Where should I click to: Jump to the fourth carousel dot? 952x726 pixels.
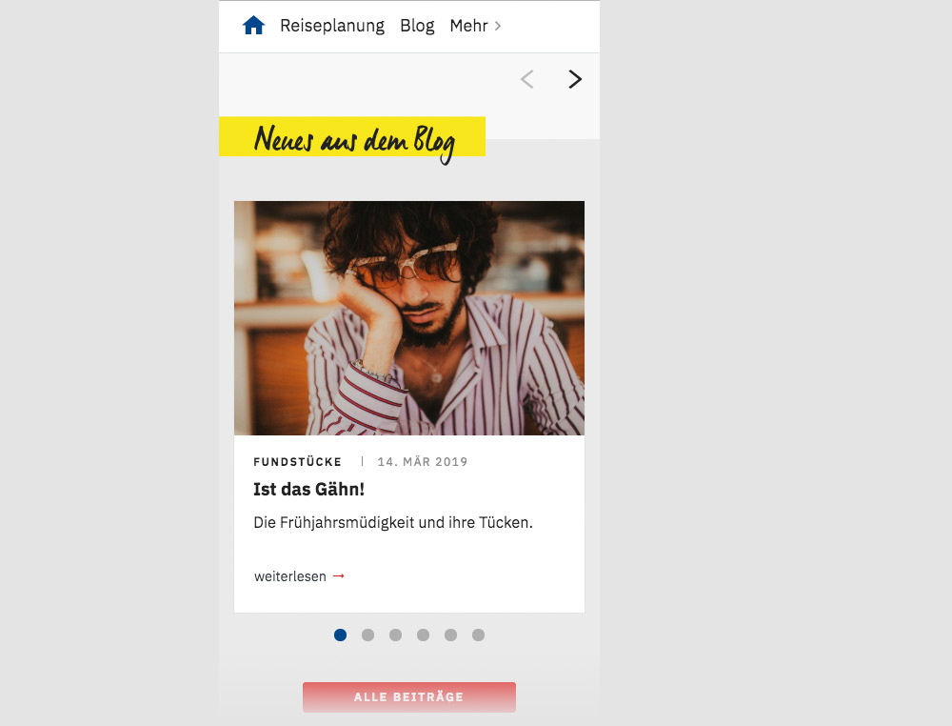(424, 635)
